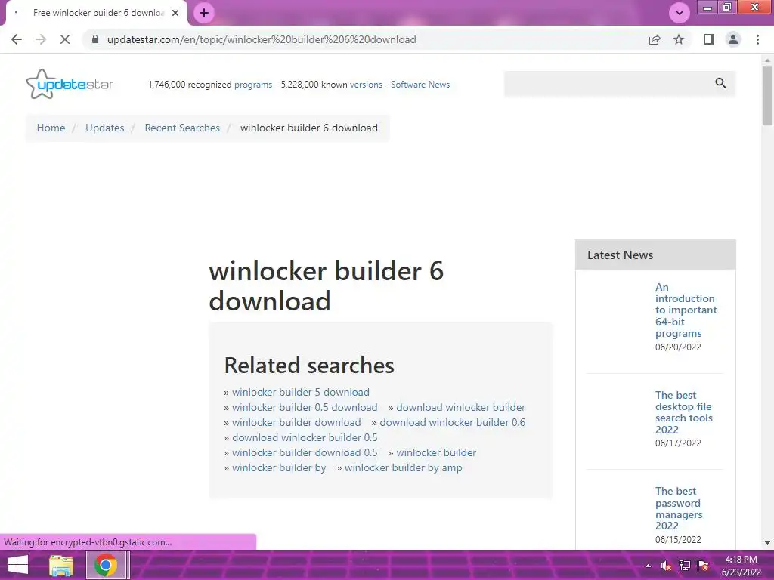The width and height of the screenshot is (774, 580).
Task: Open 'winlocker builder download' related search
Action: click(x=296, y=423)
